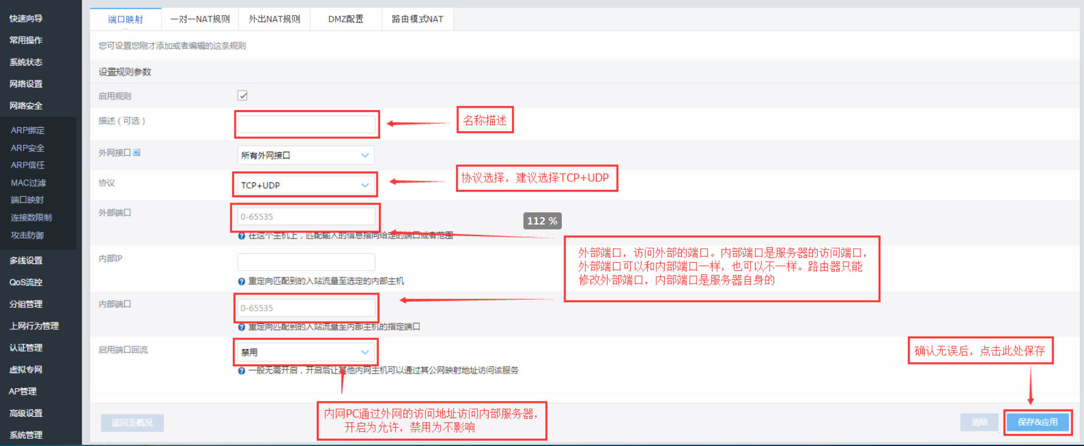This screenshot has height=446, width=1084.
Task: Open the 启用端口回流 dropdown showing 禁用
Action: point(305,352)
